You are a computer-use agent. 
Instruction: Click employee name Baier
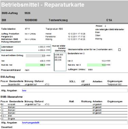coord(97,32)
